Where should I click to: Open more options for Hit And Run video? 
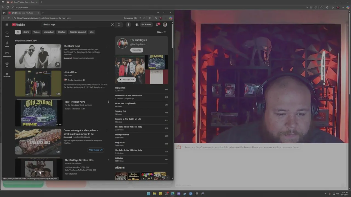coord(107,72)
